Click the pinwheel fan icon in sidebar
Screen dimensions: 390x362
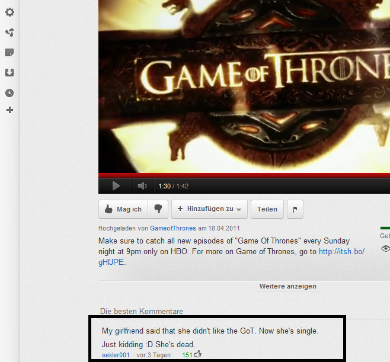pyautogui.click(x=9, y=33)
